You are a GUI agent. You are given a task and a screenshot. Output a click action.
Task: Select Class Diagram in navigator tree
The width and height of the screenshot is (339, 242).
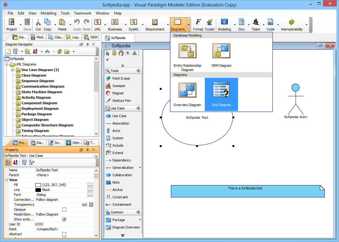[34, 75]
